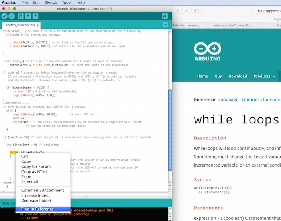Click the Description section heading
Screen dimensions: 281x221
pyautogui.click(x=210, y=138)
